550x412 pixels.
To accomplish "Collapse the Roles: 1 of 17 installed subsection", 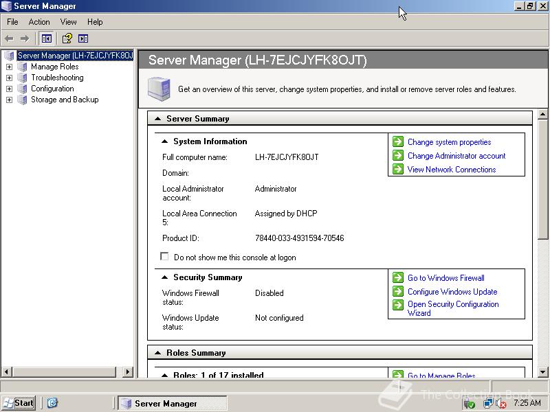I will coord(164,375).
